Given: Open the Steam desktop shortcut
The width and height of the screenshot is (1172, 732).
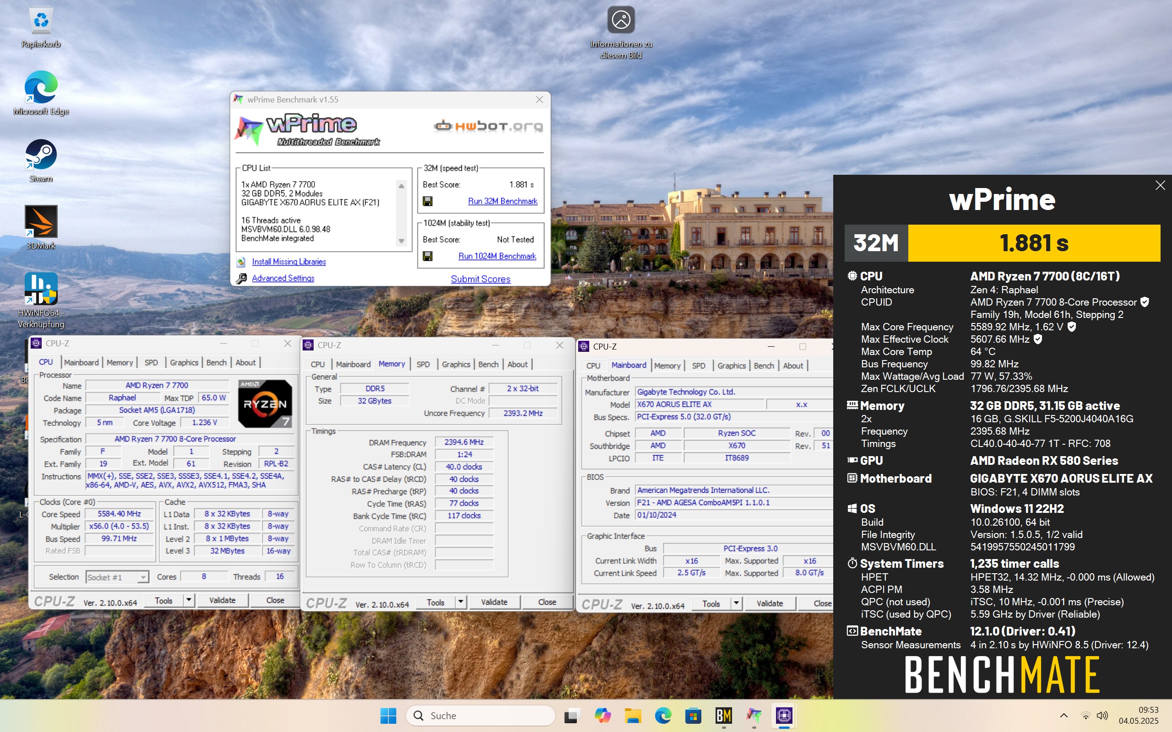Looking at the screenshot, I should click(x=41, y=155).
